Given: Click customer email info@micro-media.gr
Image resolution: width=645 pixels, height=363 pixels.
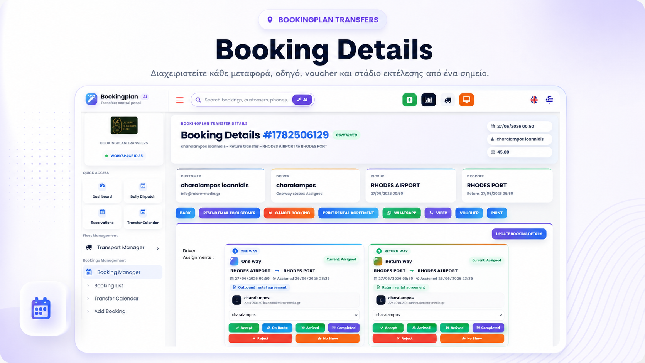Looking at the screenshot, I should 201,194.
